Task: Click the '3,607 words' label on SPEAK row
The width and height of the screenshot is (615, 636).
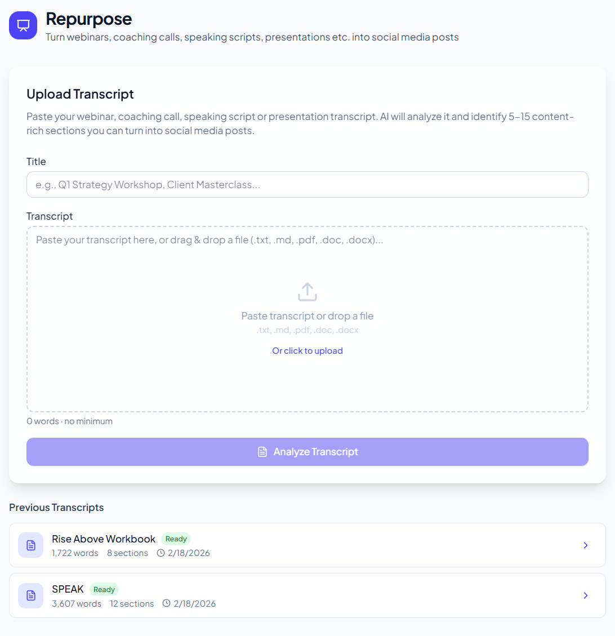Action: 78,603
